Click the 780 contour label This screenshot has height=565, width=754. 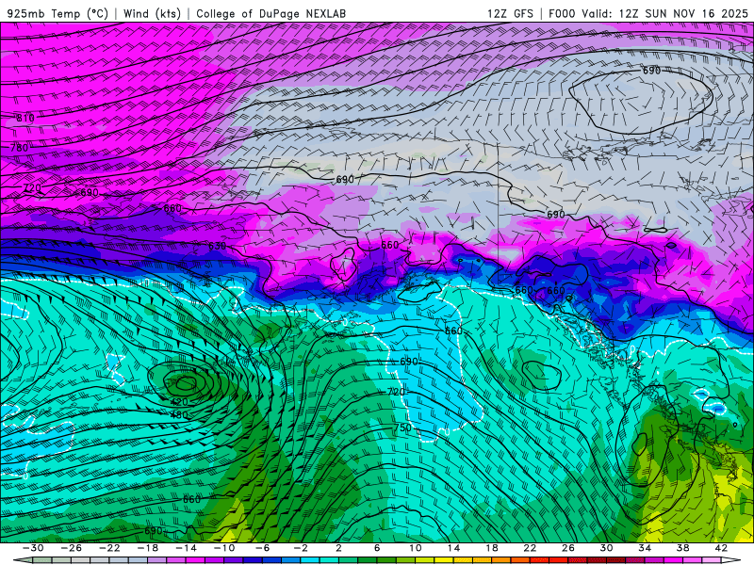[19, 148]
